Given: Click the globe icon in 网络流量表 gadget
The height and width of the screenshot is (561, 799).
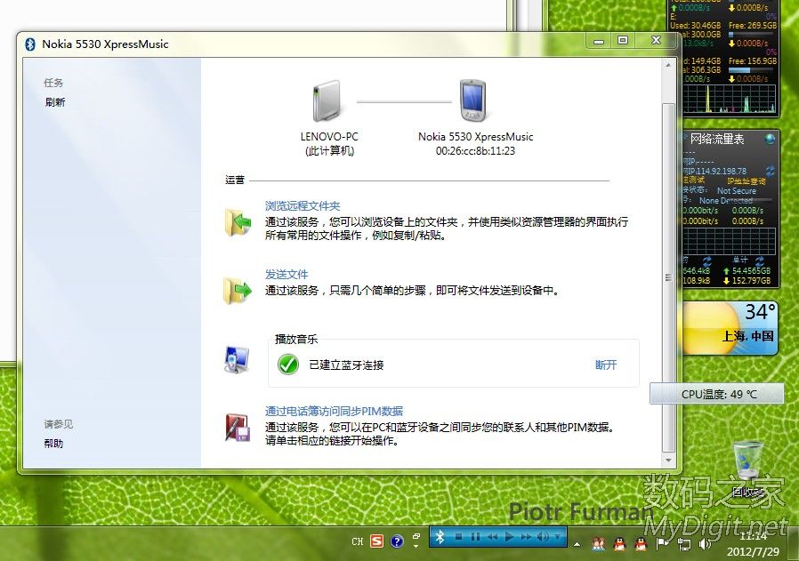Looking at the screenshot, I should pos(770,138).
